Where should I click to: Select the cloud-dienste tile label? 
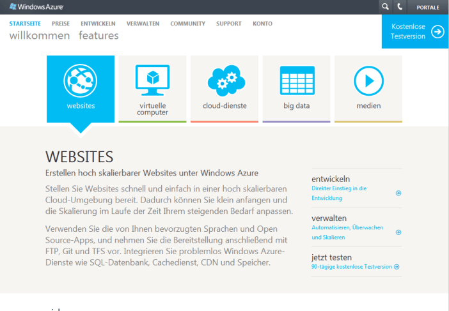tap(224, 106)
